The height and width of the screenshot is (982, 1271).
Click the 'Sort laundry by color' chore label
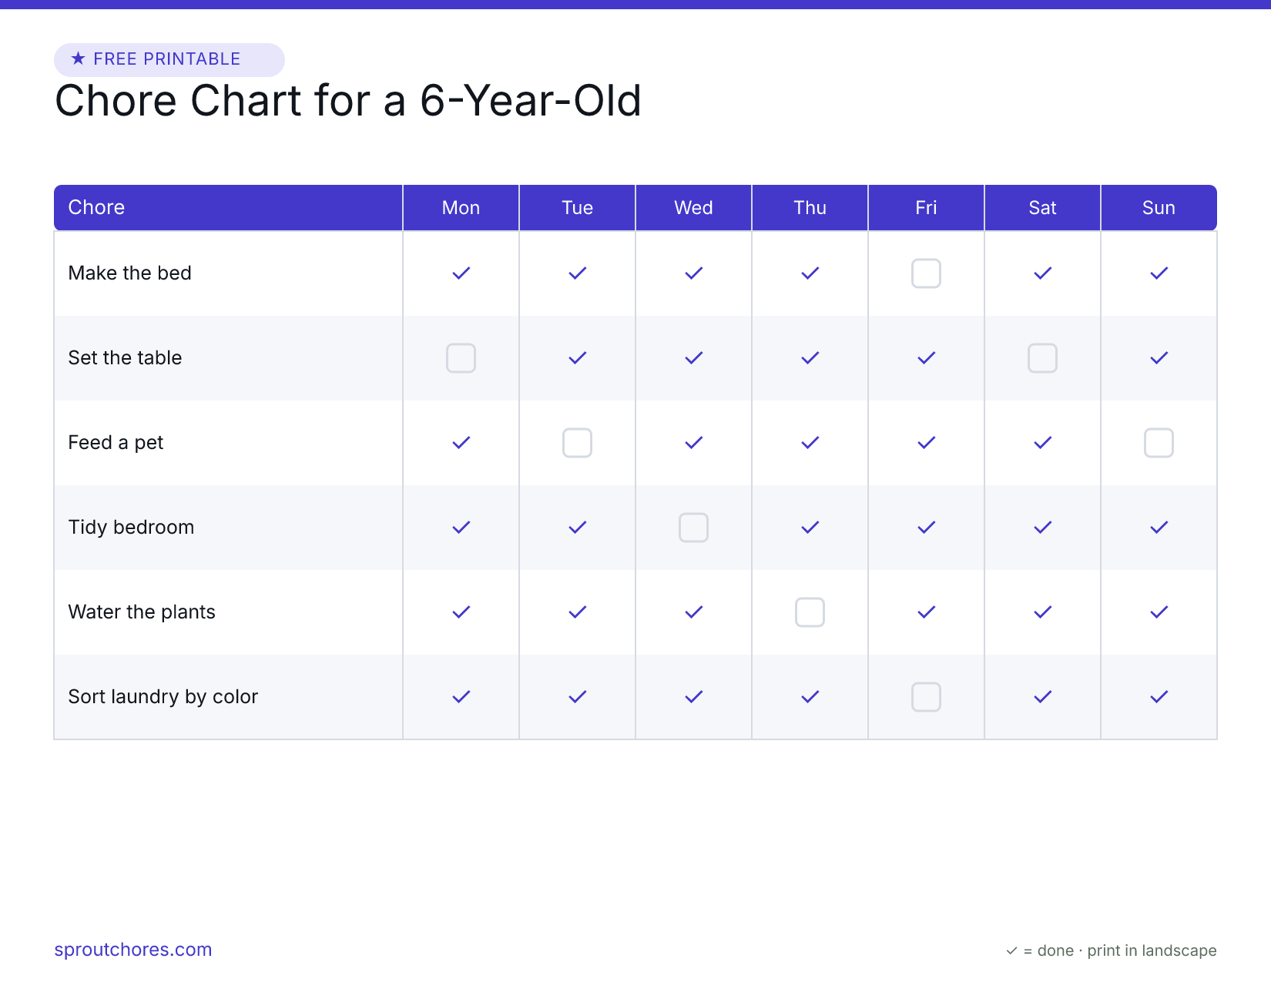coord(163,697)
